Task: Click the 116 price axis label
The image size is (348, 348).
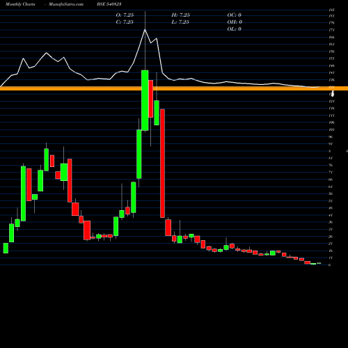Action: click(x=331, y=109)
